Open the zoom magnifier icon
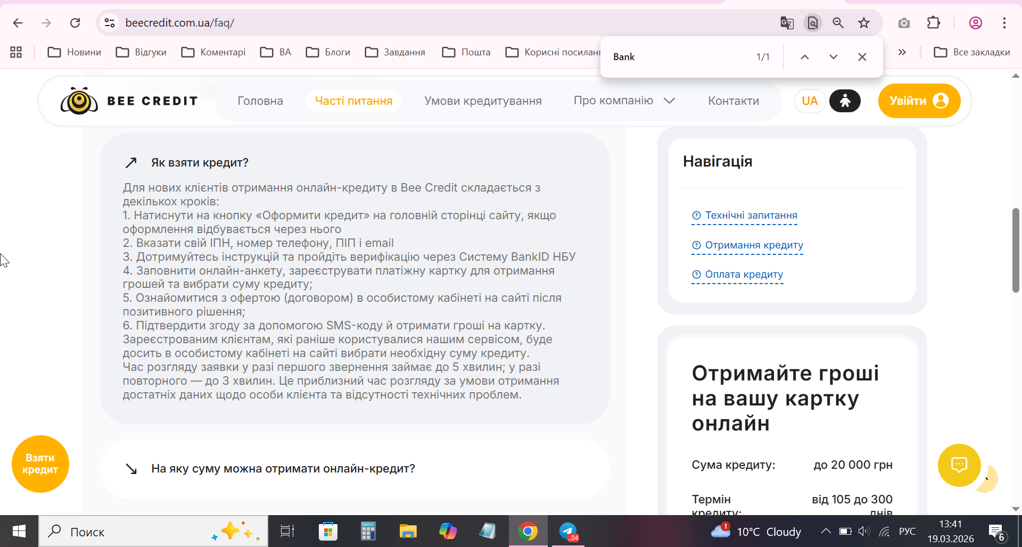This screenshot has width=1022, height=547. [838, 23]
